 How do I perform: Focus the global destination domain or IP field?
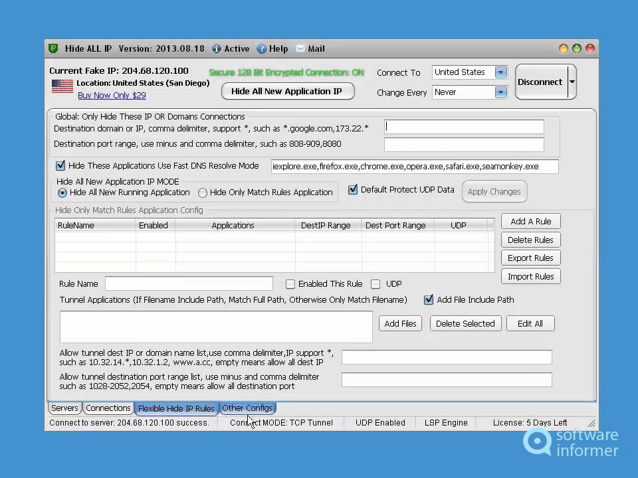click(464, 127)
